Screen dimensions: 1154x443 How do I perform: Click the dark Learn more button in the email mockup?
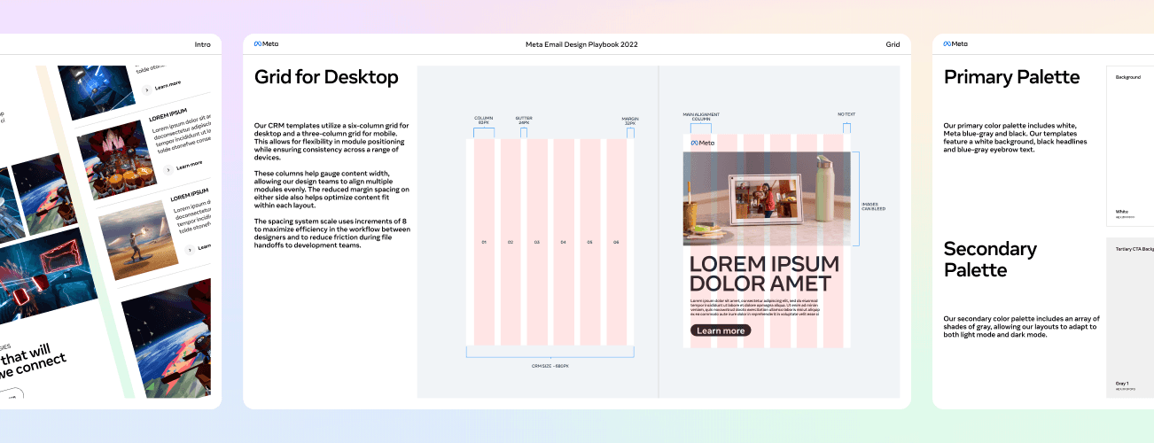(721, 330)
